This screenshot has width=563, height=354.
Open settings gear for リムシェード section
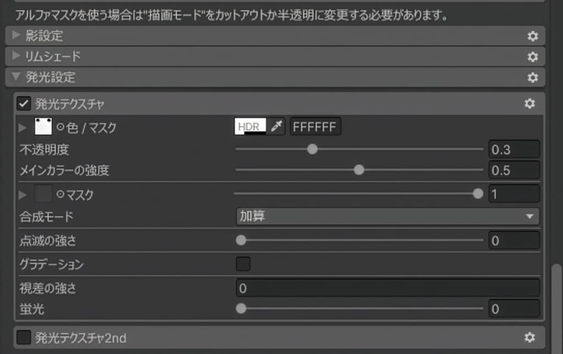click(x=532, y=57)
